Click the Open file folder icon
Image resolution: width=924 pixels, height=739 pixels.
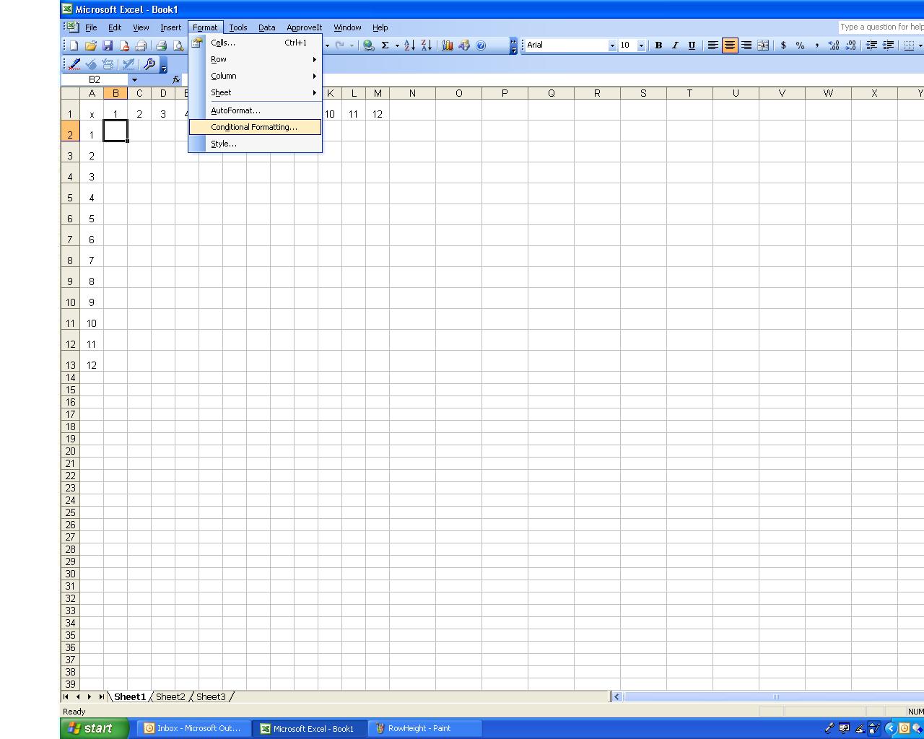[x=90, y=45]
